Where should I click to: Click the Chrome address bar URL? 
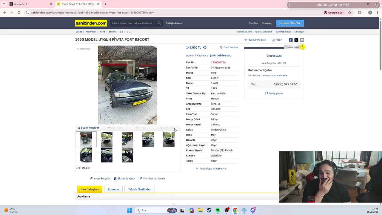click(93, 13)
